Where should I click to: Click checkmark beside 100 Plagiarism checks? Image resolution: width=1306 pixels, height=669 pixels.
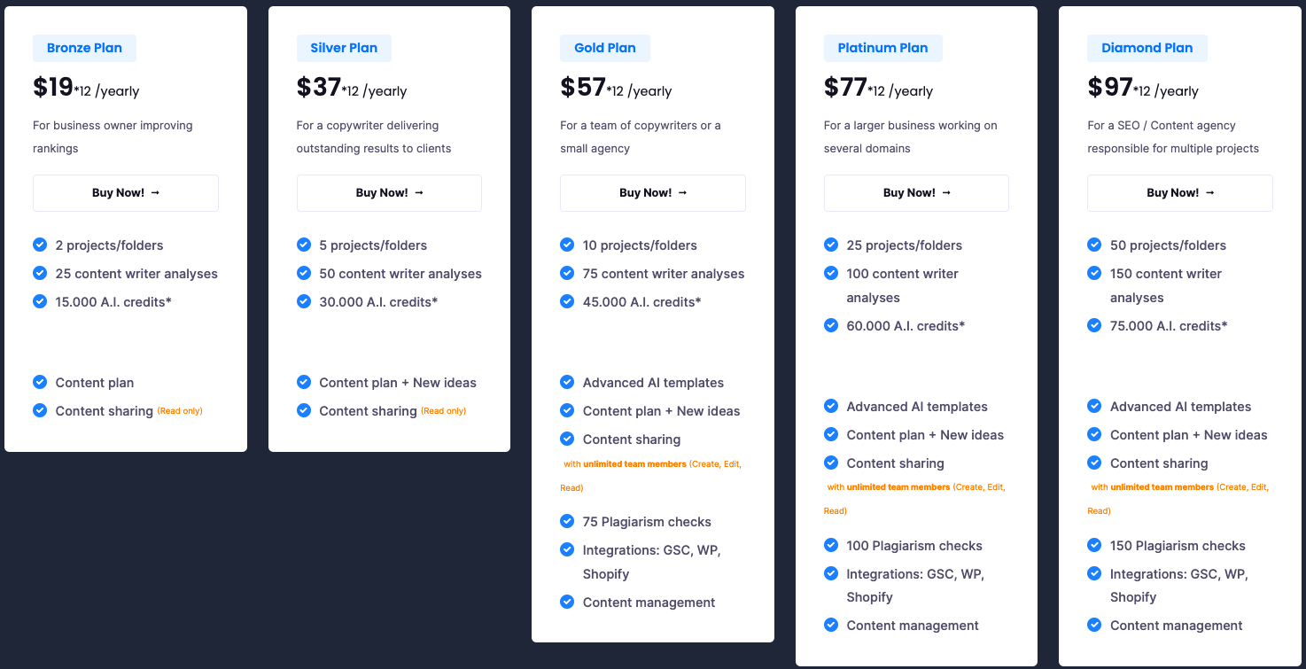831,545
